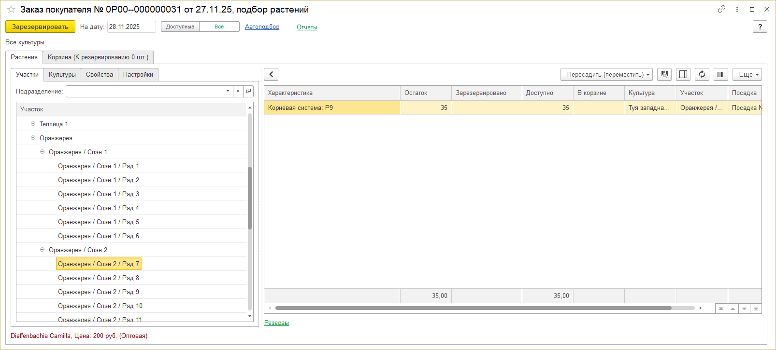776x350 pixels.
Task: Click the vertical scrollbar of the plot tree
Action: [x=250, y=198]
